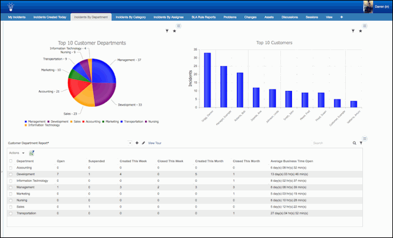The width and height of the screenshot is (393, 238).
Task: Click the lightbulb logo icon
Action: coord(10,7)
